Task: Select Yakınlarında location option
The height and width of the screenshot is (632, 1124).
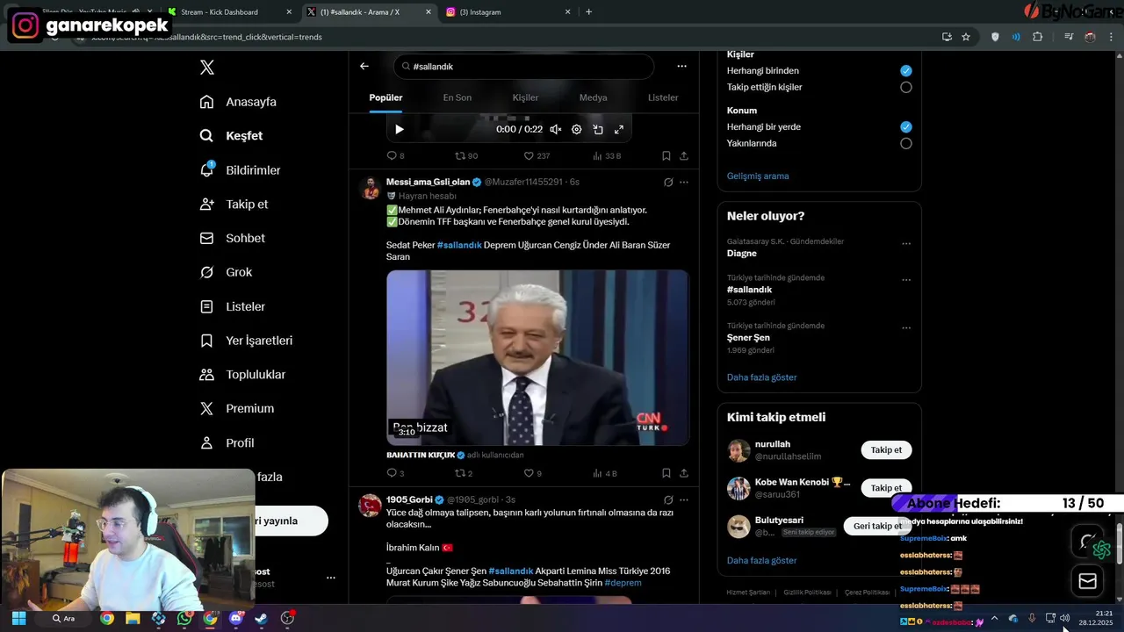Action: coord(905,143)
